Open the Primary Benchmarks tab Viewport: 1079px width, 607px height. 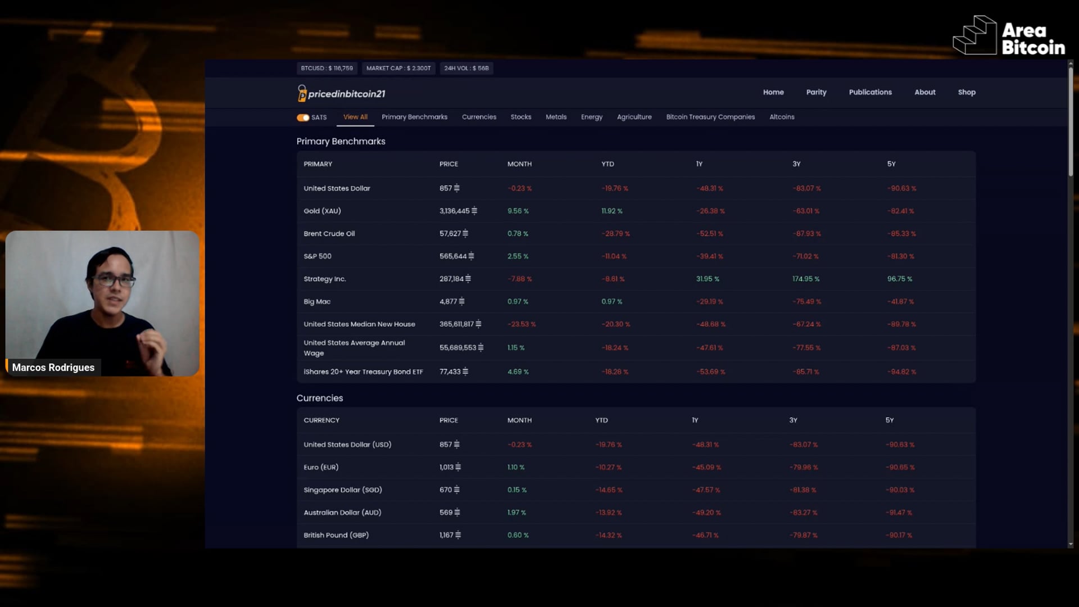(414, 117)
